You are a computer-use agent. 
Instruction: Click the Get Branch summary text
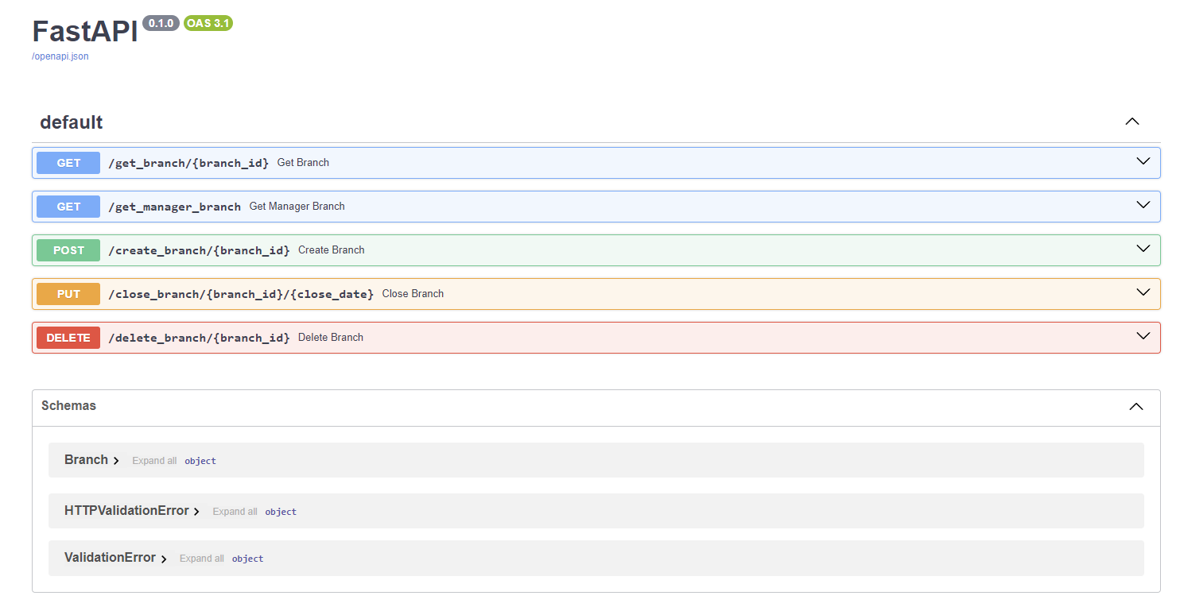point(303,163)
